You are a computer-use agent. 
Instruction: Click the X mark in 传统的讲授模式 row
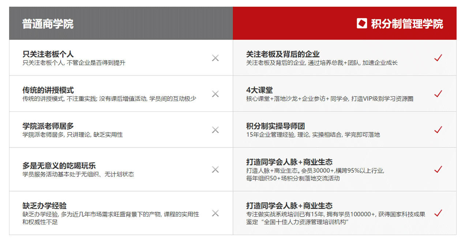215,94
